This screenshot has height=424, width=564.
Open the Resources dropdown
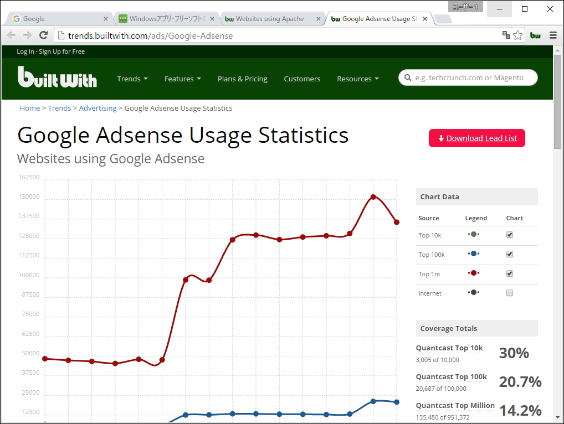click(x=357, y=79)
